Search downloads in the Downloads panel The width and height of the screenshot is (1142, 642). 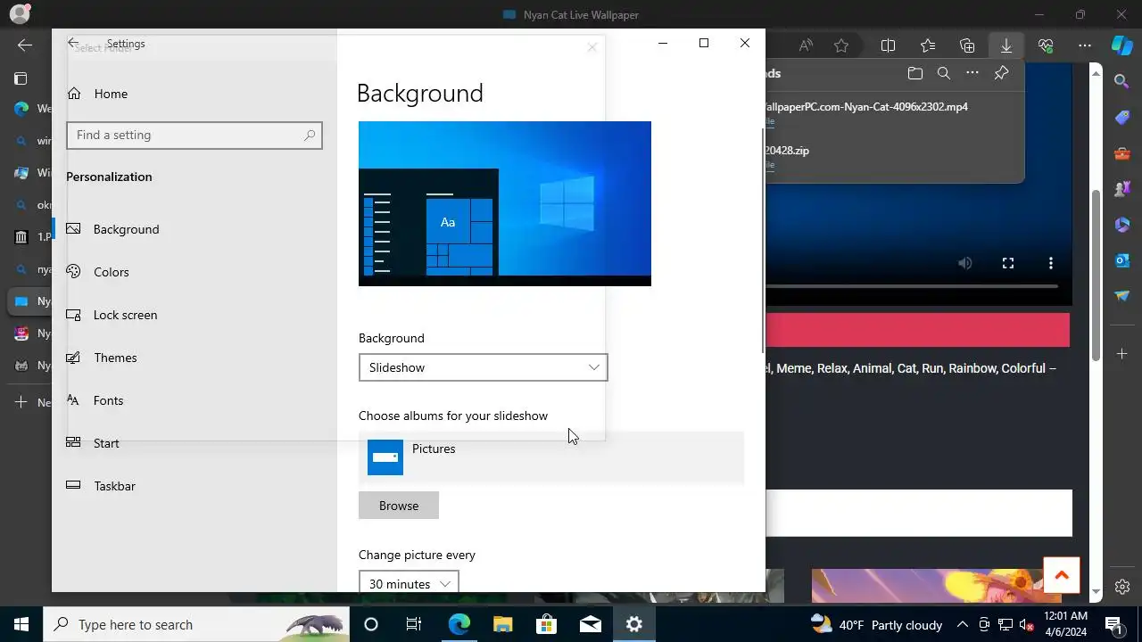[x=943, y=73]
